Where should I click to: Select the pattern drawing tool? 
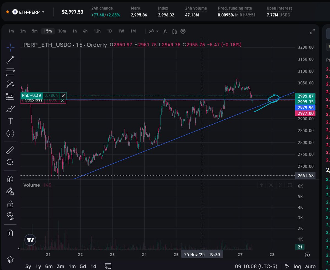(x=10, y=84)
